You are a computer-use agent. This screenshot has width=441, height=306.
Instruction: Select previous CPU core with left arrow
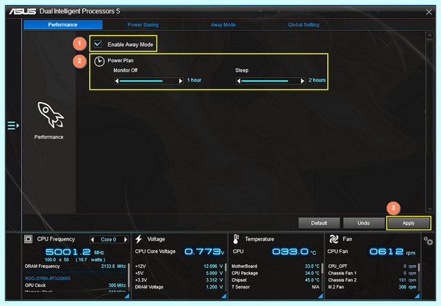[x=93, y=239]
